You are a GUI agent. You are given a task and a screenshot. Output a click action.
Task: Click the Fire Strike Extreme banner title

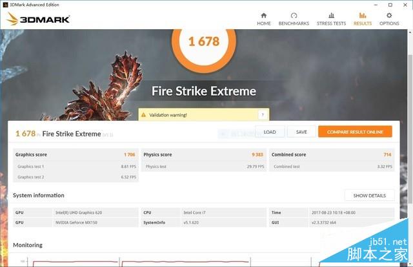click(x=204, y=91)
